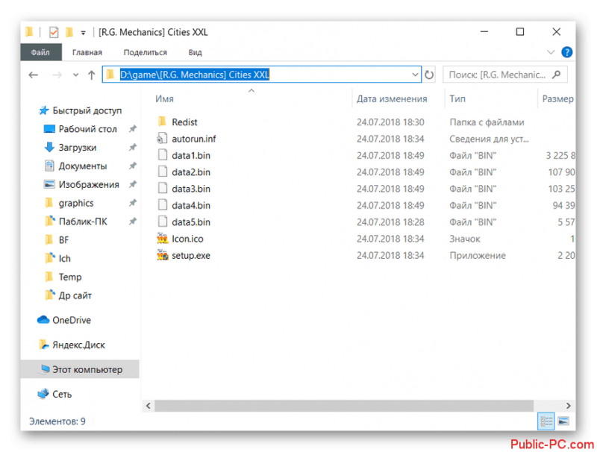Open the Файл menu tab

[41, 52]
